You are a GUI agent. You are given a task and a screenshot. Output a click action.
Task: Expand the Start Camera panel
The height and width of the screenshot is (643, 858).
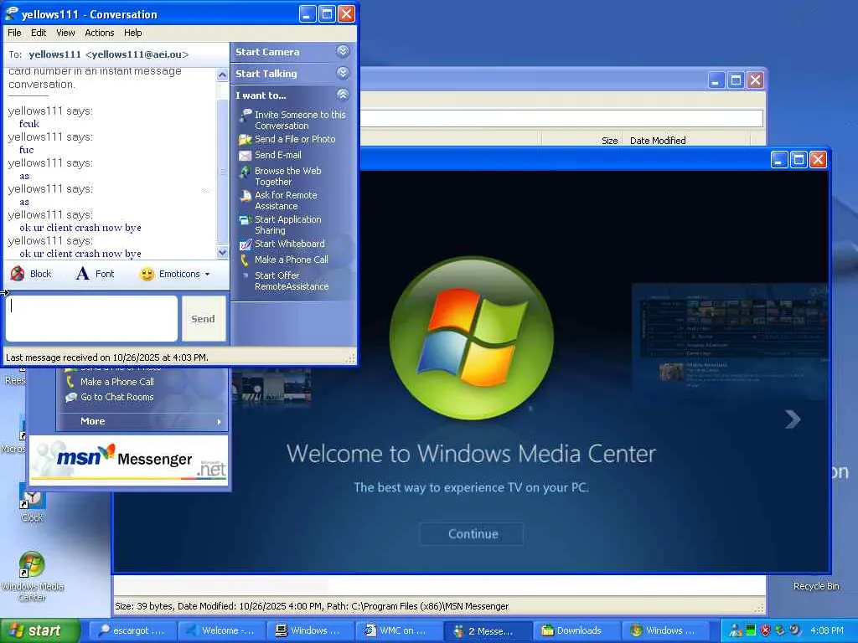pyautogui.click(x=343, y=52)
